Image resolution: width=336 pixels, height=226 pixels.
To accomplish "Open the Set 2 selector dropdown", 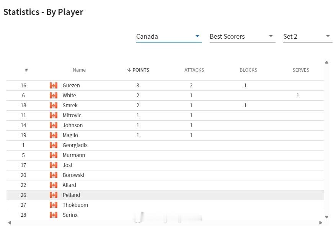I will click(308, 36).
